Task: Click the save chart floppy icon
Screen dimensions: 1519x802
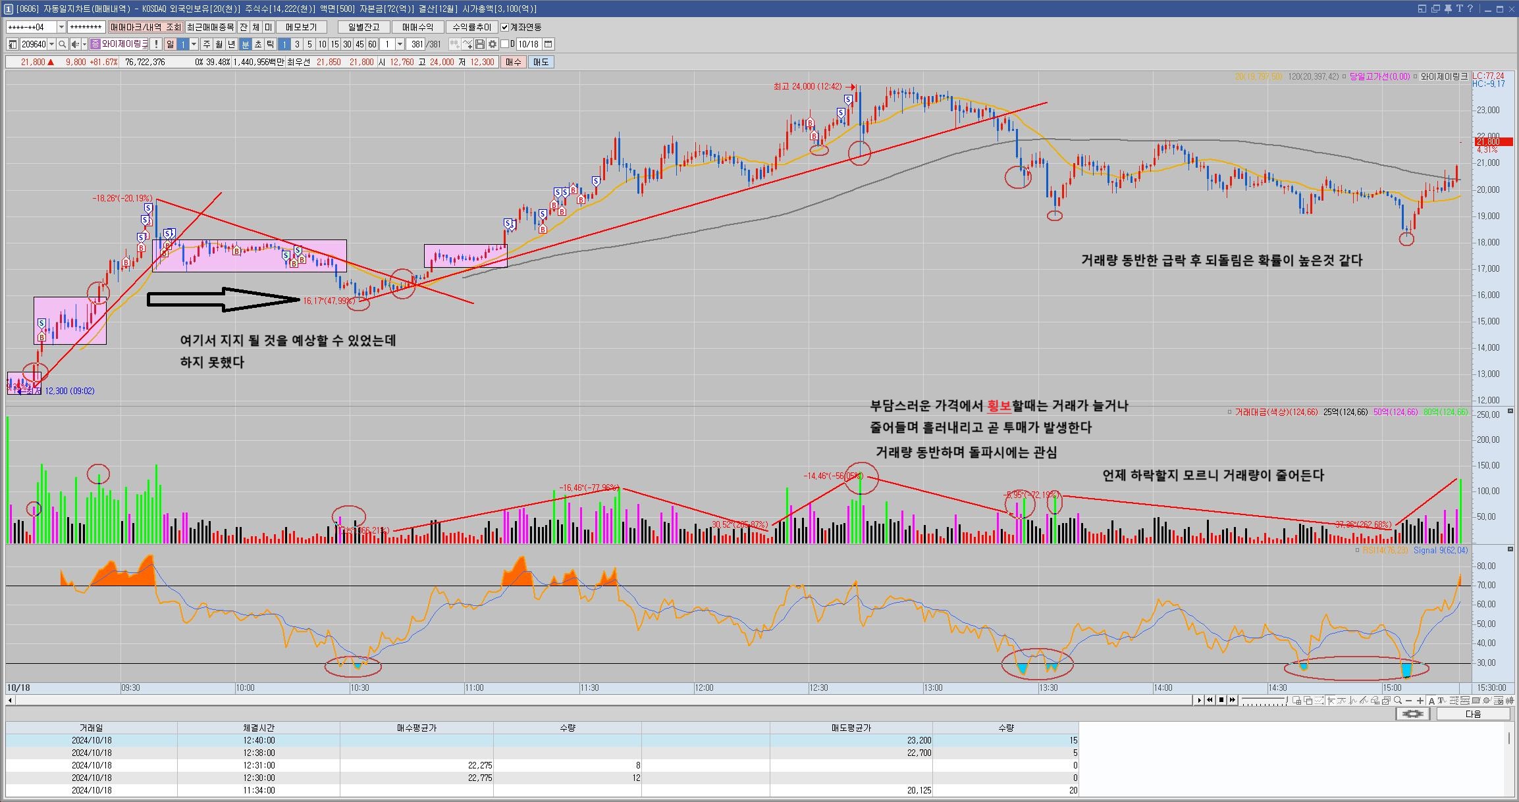Action: click(x=480, y=44)
